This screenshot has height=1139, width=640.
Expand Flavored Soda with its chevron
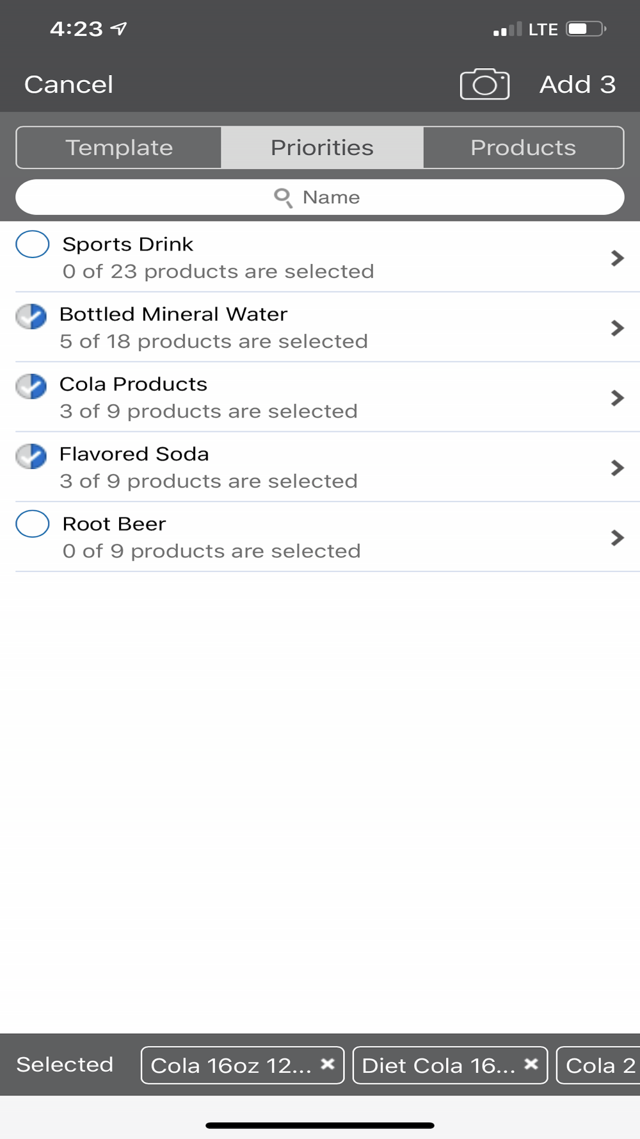coord(617,468)
